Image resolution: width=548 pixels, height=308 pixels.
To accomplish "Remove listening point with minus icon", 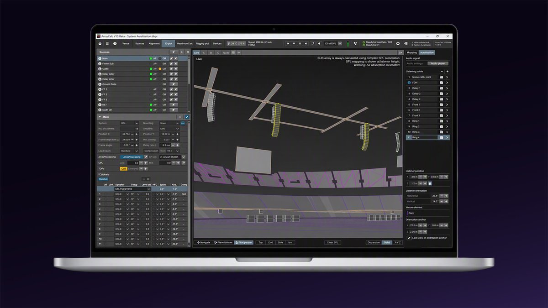I will (442, 71).
